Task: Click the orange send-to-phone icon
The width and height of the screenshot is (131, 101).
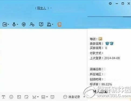Action: 59,24
